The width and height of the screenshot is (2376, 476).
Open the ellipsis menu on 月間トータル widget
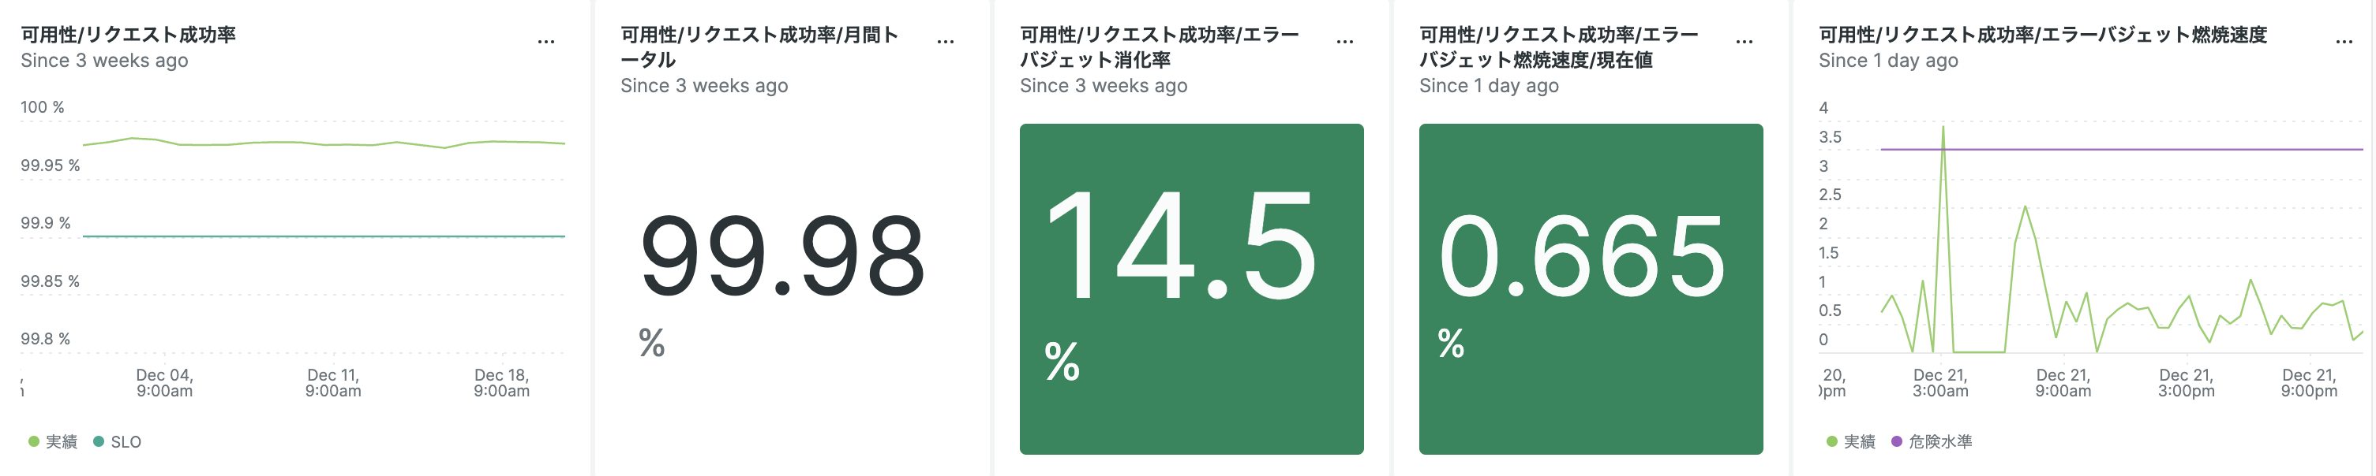(946, 39)
